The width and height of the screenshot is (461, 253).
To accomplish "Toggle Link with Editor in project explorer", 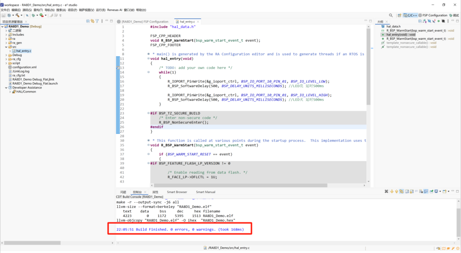I will pyautogui.click(x=92, y=21).
